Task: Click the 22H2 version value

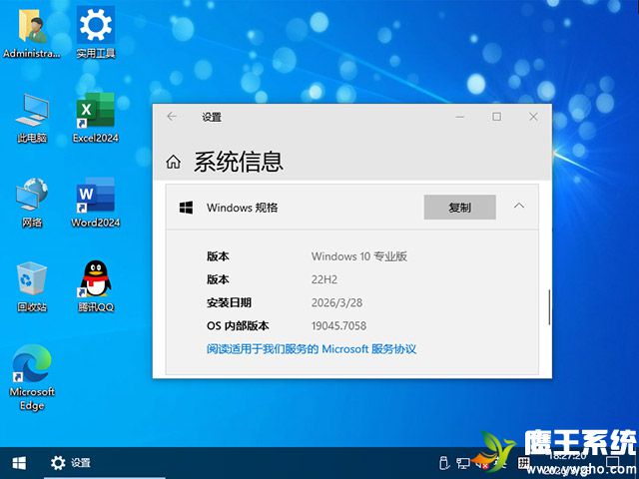Action: [324, 279]
